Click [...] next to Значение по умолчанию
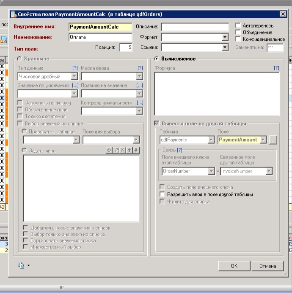Screen dimensions: 292x293 click(x=75, y=85)
